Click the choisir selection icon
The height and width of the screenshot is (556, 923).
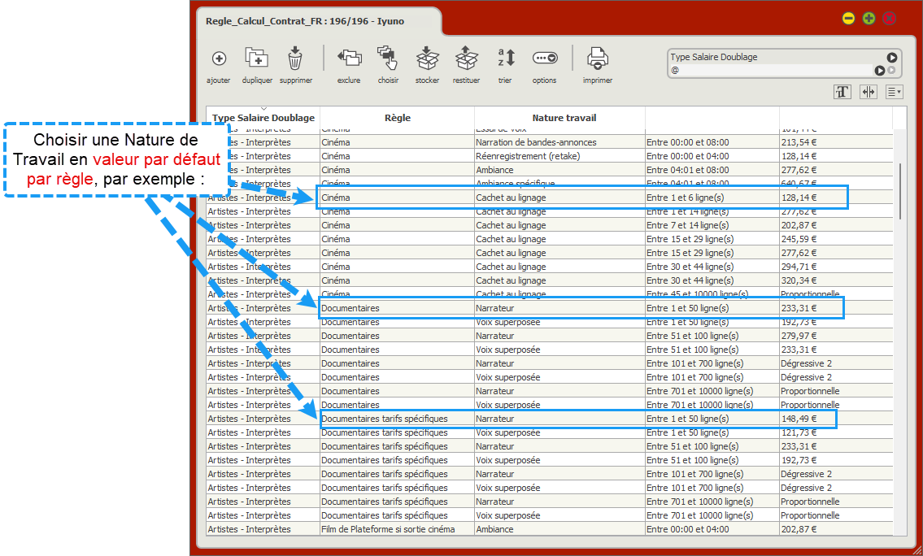tap(388, 59)
